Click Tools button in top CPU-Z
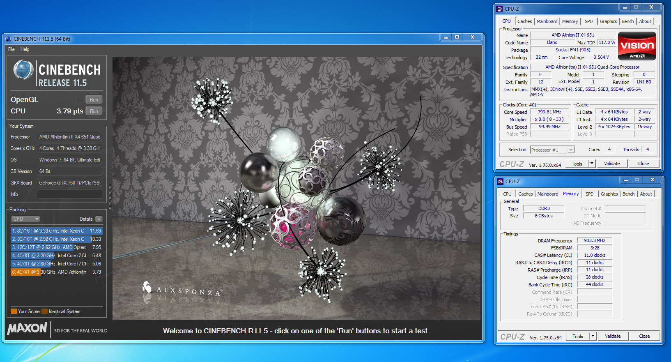 pos(577,164)
